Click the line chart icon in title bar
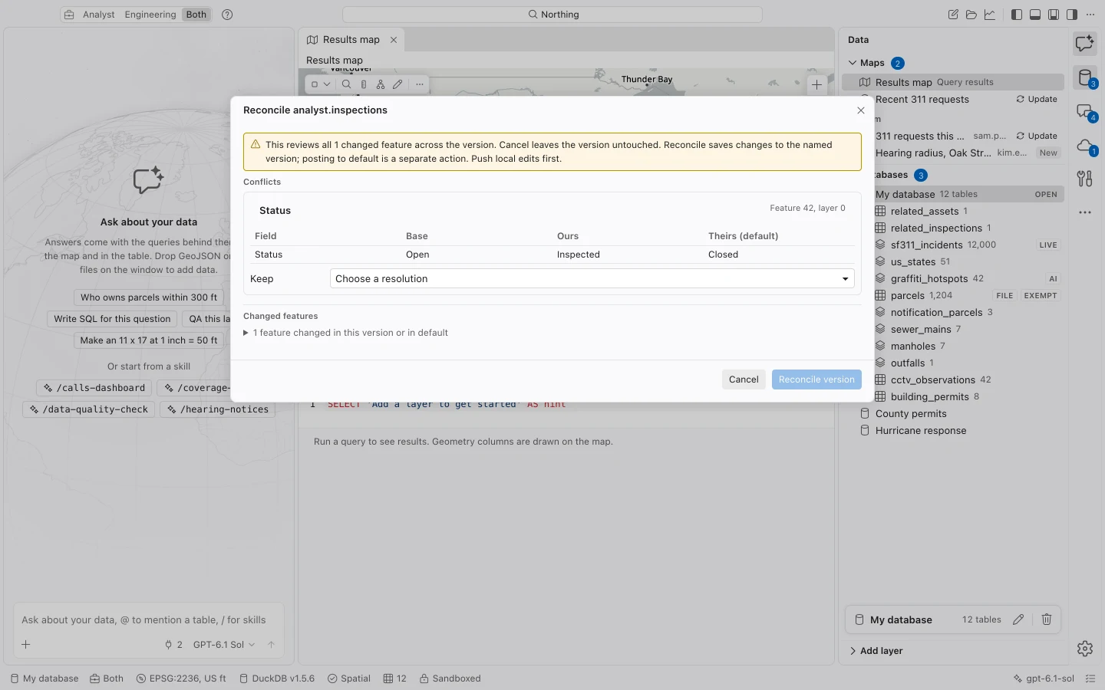This screenshot has width=1105, height=690. coord(990,15)
